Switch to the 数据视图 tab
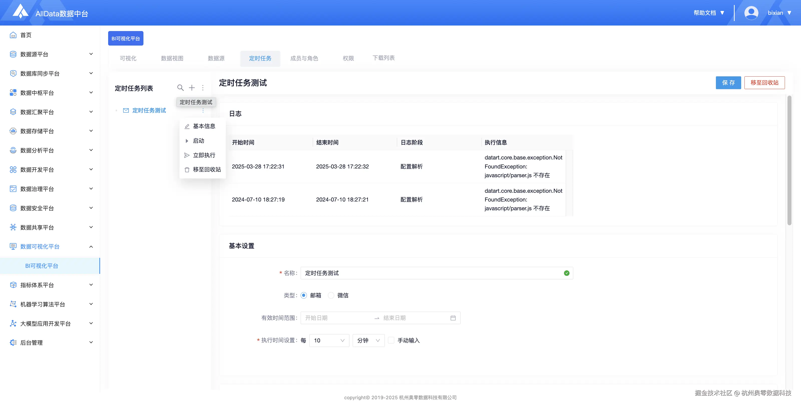 172,58
